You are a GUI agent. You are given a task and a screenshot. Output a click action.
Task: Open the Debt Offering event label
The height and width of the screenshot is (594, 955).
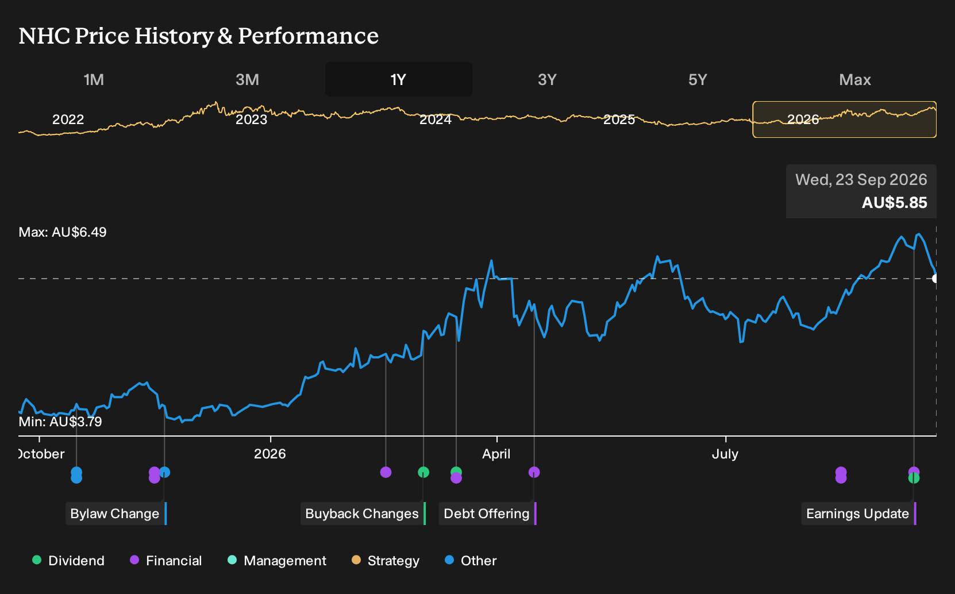pyautogui.click(x=488, y=514)
